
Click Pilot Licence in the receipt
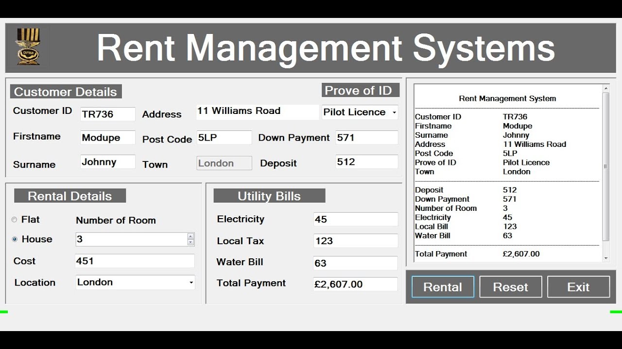[526, 162]
